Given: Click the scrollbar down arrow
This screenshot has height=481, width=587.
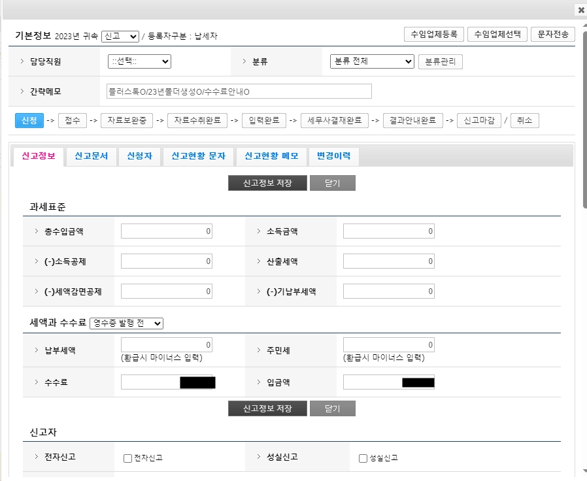Looking at the screenshot, I should click(x=585, y=471).
